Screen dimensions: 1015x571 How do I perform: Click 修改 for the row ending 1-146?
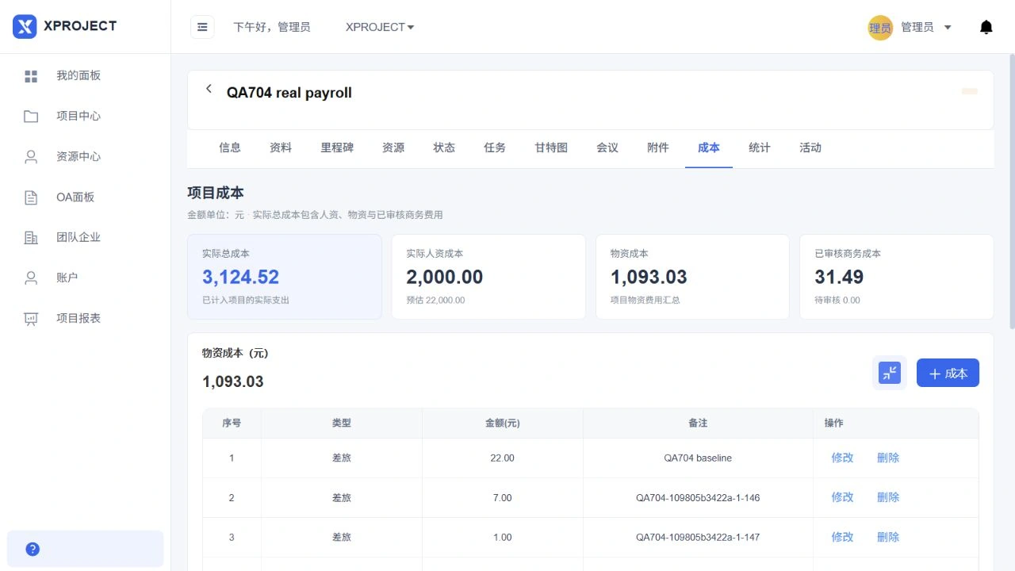(x=842, y=497)
